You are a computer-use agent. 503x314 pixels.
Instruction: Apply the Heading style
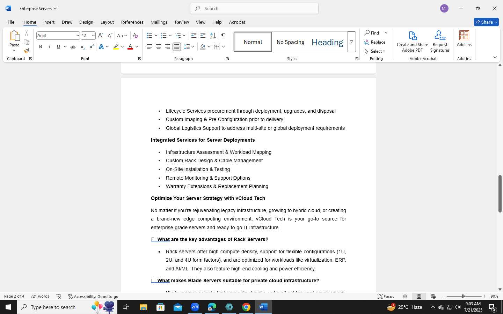click(327, 42)
